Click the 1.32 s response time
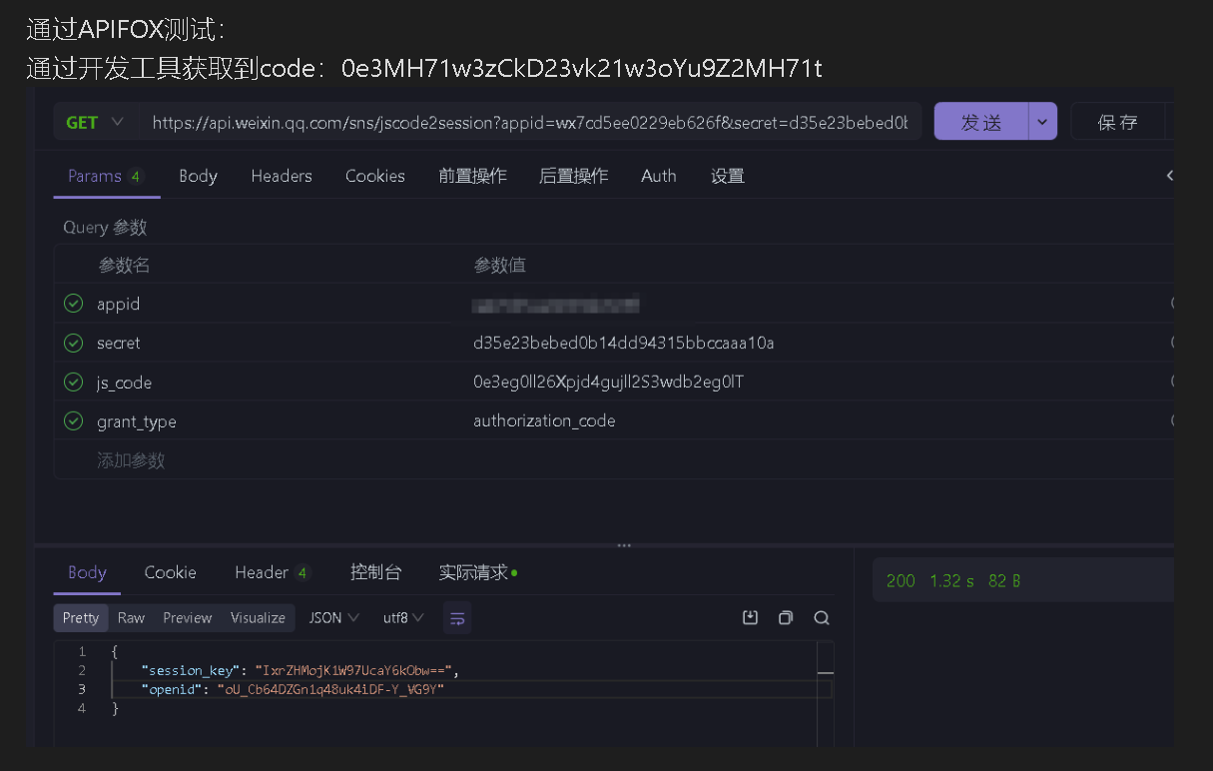The image size is (1213, 771). (951, 580)
